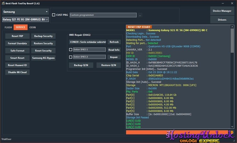Tick the IMEI 2 checkbox
237x143 pixels.
coord(71,57)
